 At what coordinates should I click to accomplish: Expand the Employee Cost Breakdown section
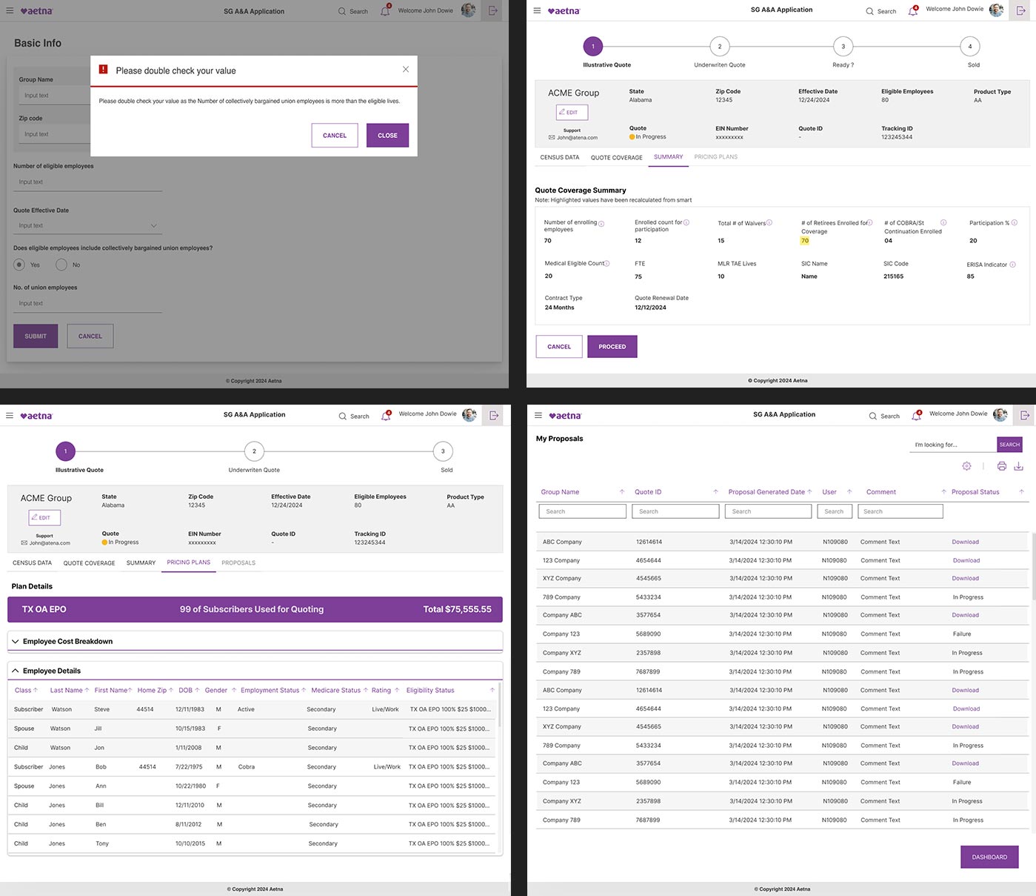click(x=16, y=642)
